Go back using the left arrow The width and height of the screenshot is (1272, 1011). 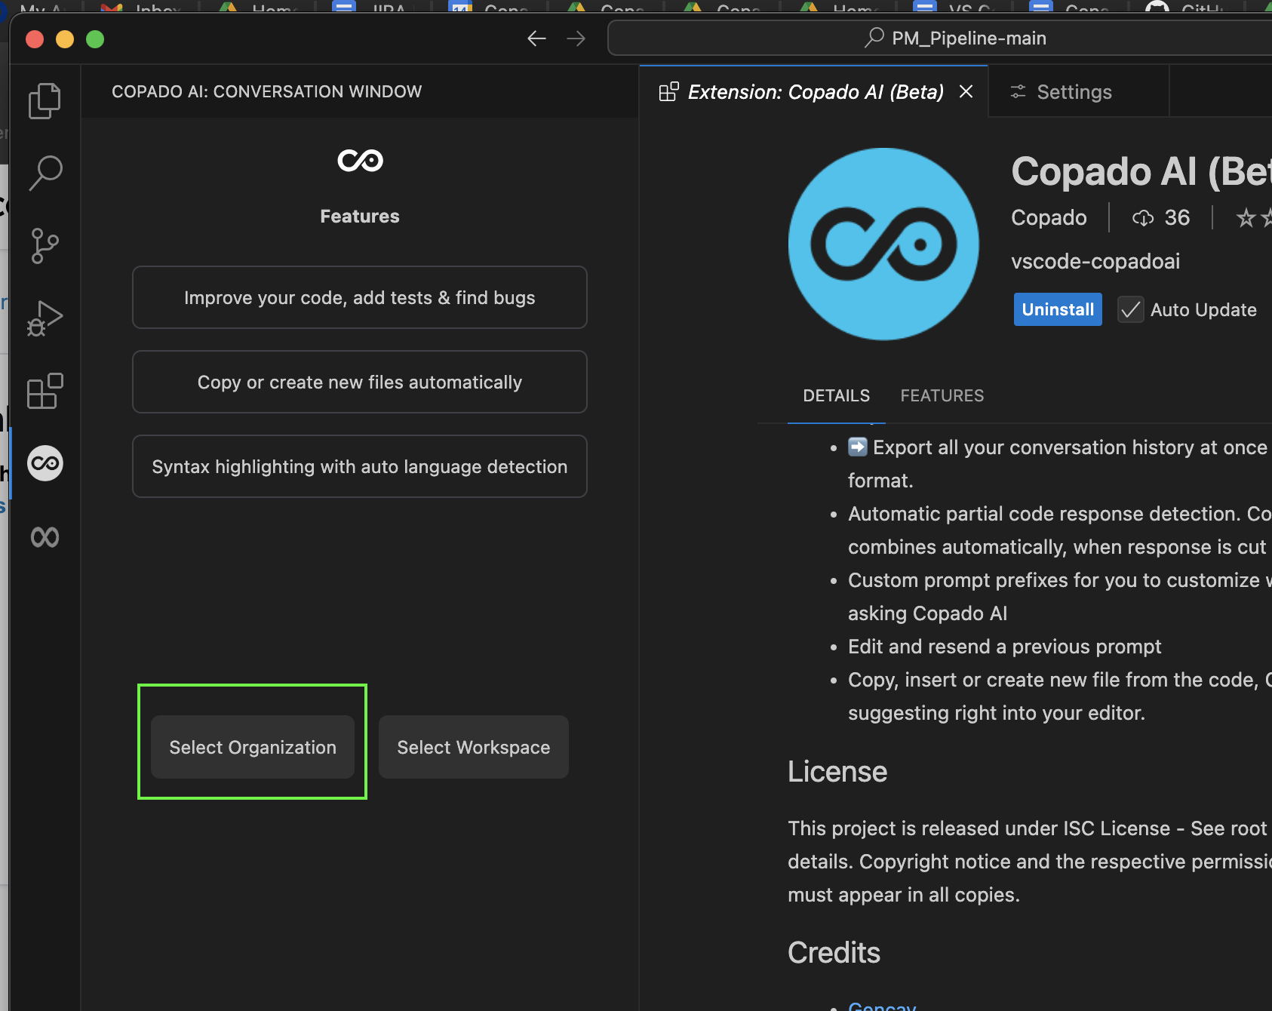(536, 38)
